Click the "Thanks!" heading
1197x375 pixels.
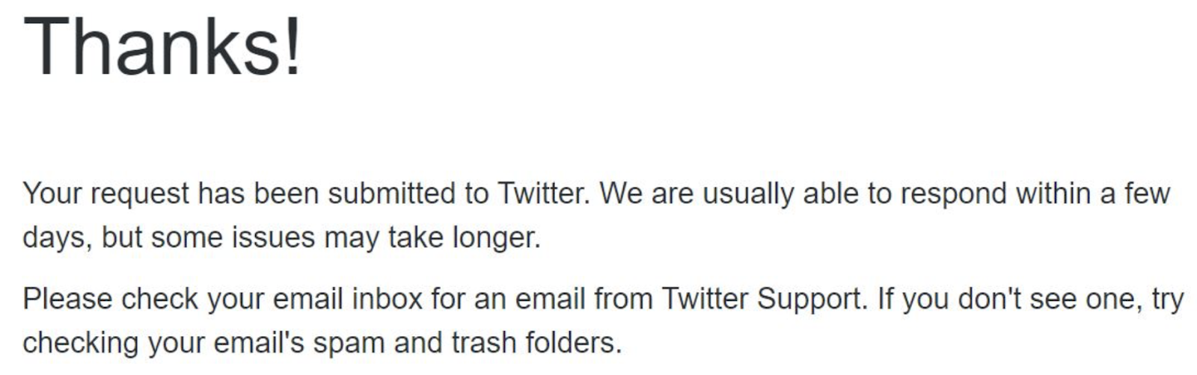click(x=162, y=46)
